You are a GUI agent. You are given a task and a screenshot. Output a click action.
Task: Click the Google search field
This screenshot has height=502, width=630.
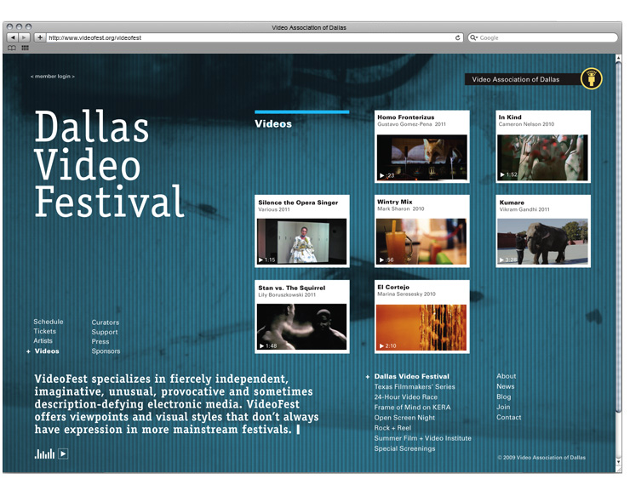click(x=542, y=37)
